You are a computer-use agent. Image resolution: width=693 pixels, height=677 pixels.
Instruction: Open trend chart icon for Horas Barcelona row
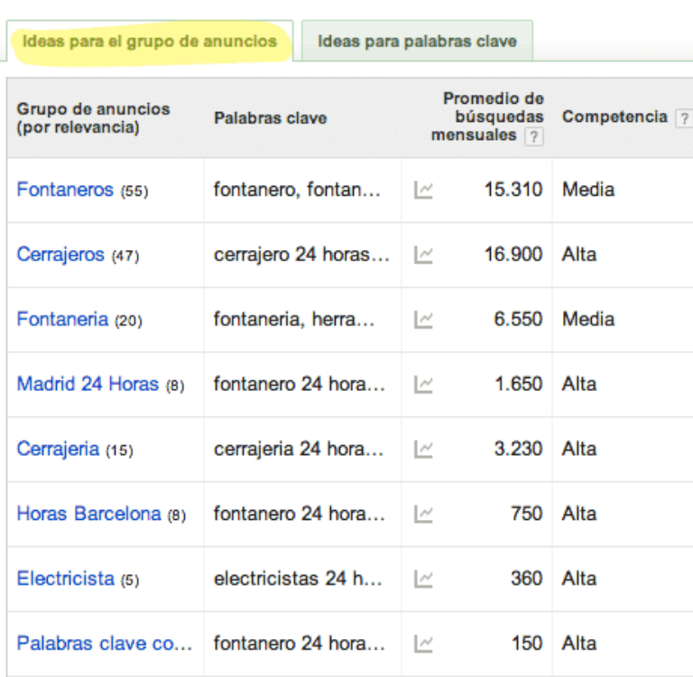click(x=423, y=515)
